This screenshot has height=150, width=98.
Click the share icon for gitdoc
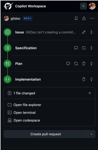[x=84, y=18]
